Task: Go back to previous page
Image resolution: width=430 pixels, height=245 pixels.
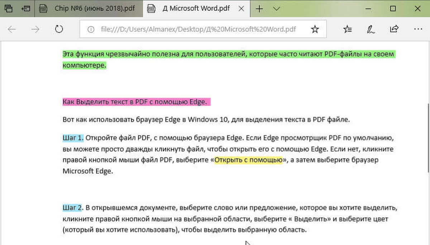Action: [x=12, y=29]
